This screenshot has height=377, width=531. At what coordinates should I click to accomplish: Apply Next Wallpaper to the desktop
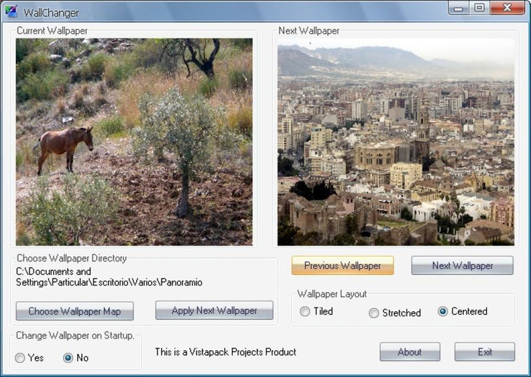(214, 310)
